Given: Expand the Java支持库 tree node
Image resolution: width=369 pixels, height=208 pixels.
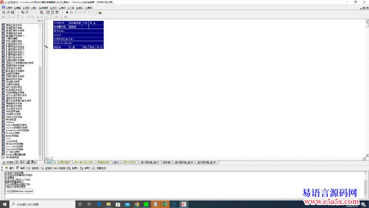Looking at the screenshot, I should click(x=4, y=141).
